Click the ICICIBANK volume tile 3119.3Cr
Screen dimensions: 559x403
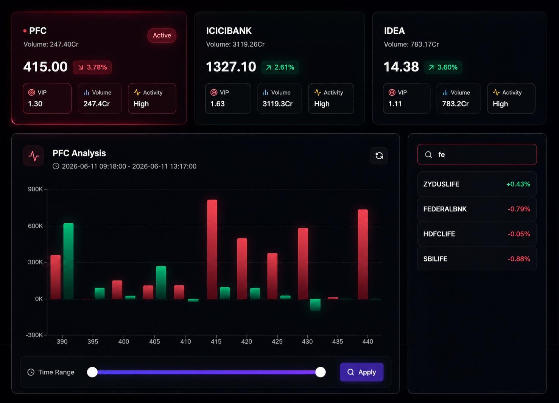[279, 98]
